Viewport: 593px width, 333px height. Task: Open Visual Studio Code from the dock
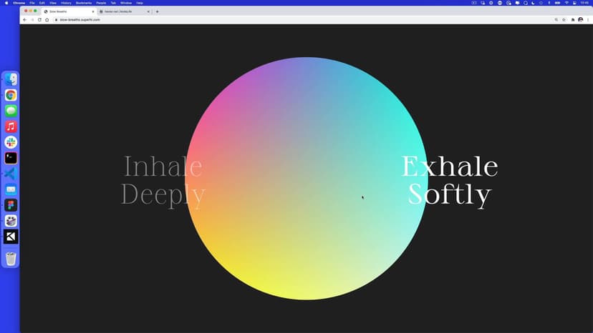tap(11, 174)
